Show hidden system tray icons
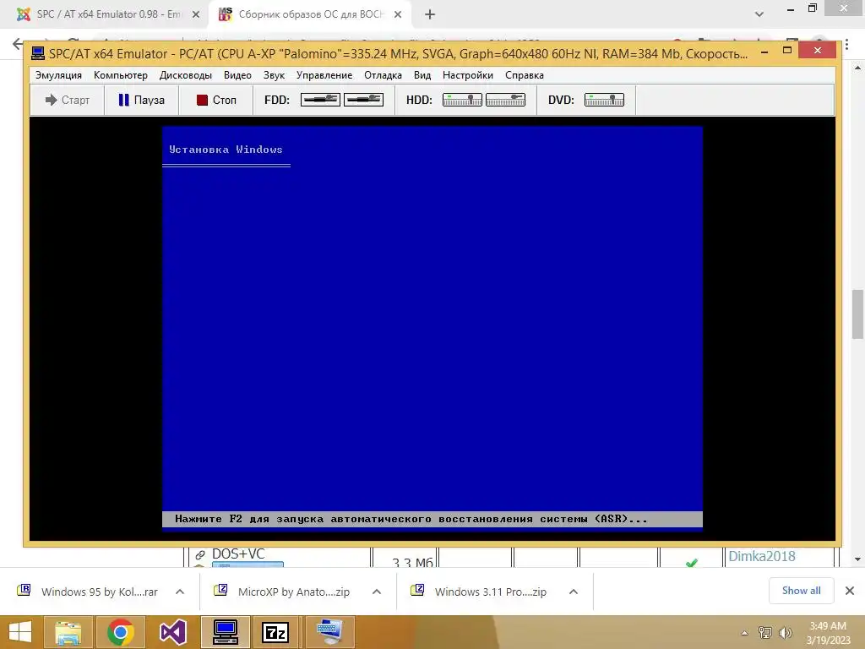This screenshot has width=865, height=649. pos(745,633)
